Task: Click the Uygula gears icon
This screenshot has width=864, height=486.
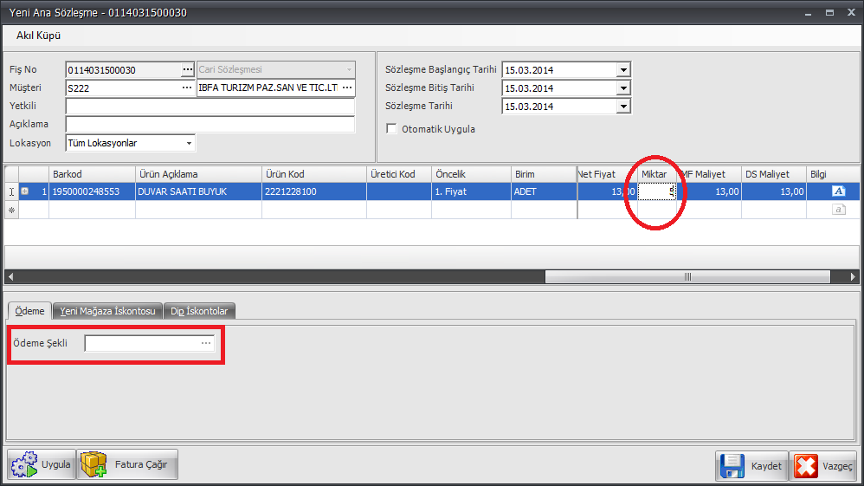Action: click(x=24, y=464)
